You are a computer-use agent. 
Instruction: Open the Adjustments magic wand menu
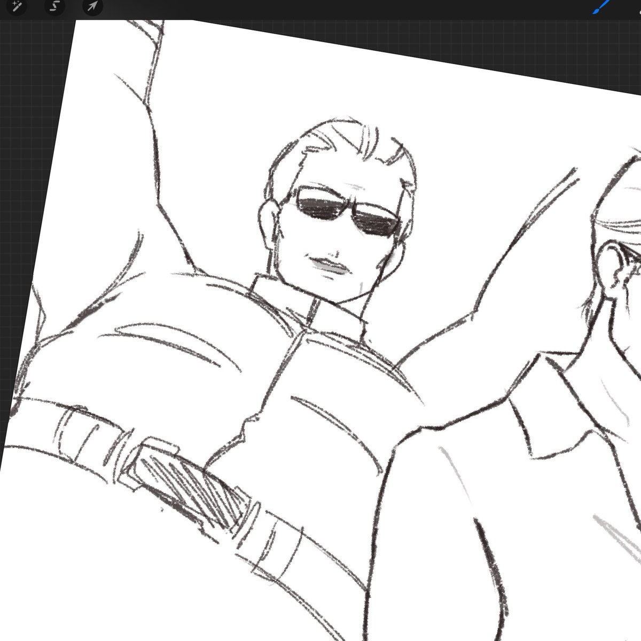click(17, 7)
